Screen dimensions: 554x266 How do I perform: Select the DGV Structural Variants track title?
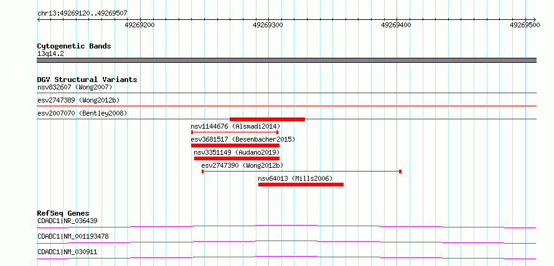[87, 80]
